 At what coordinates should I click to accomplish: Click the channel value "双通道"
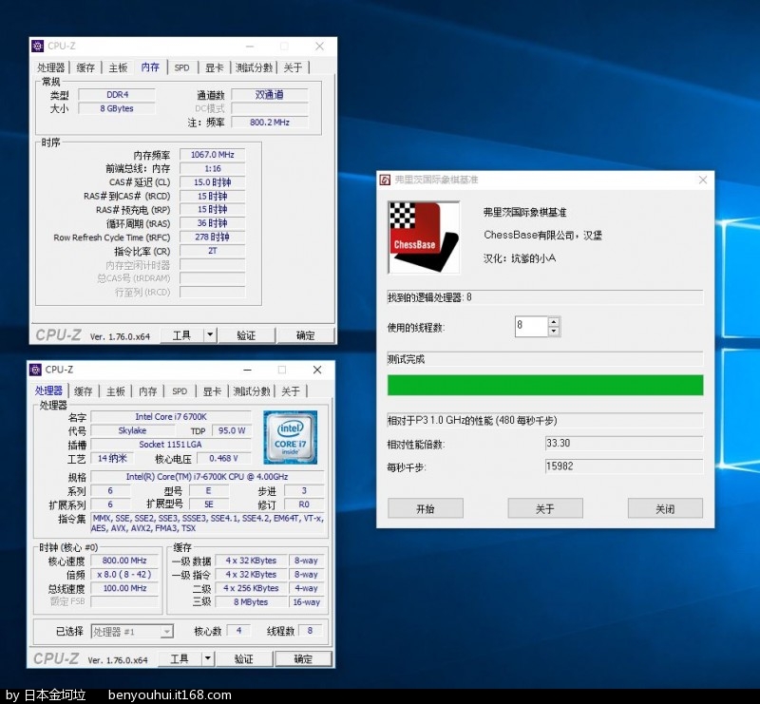click(270, 95)
